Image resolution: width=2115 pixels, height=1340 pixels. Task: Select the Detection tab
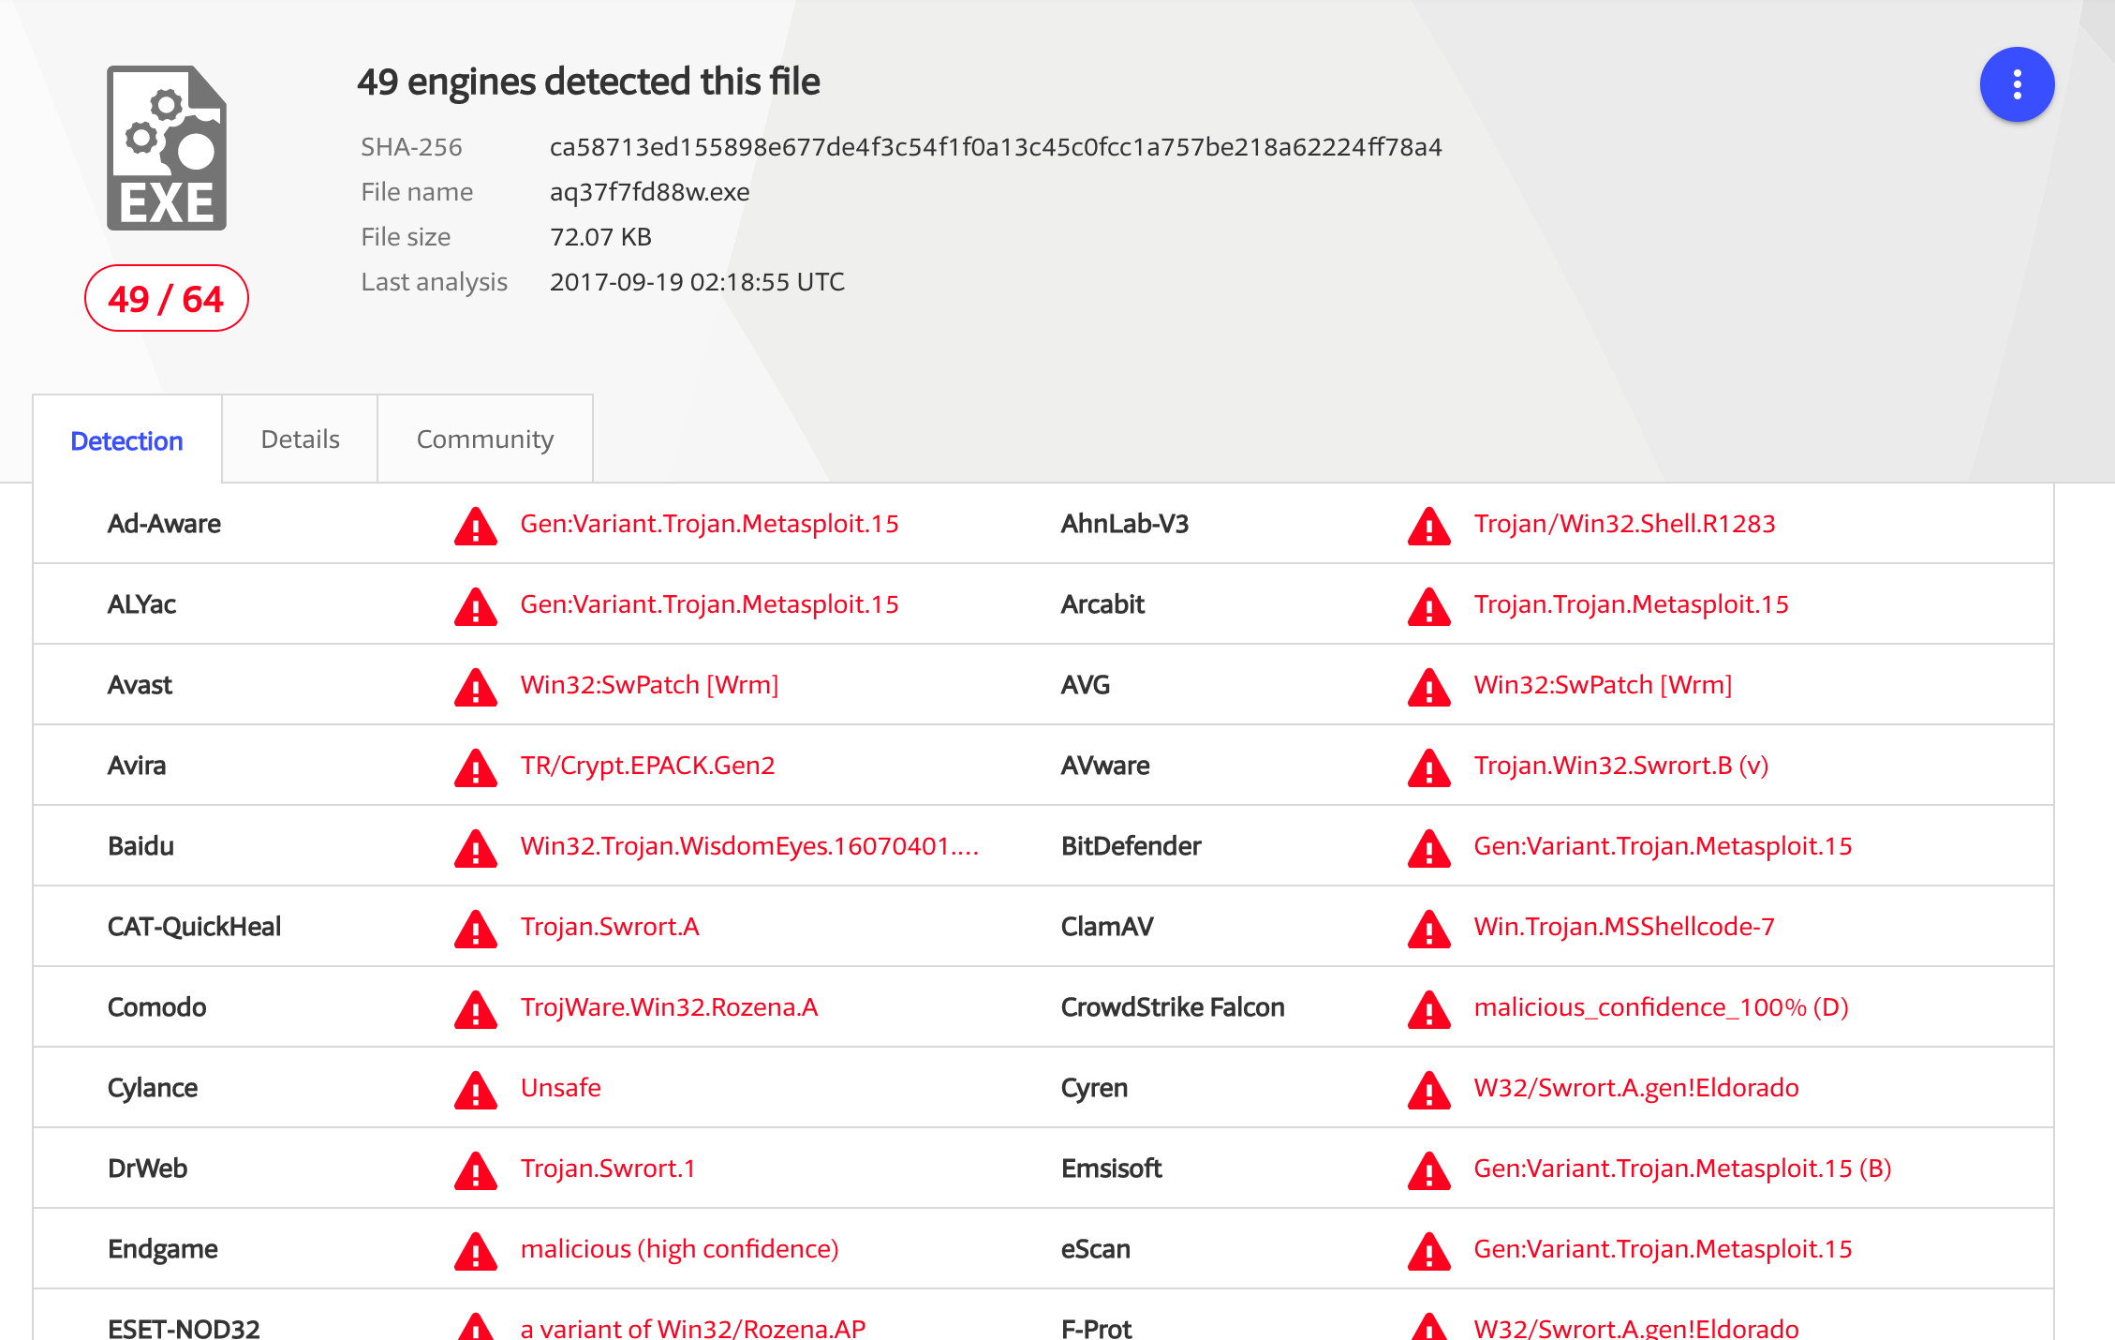pos(126,439)
